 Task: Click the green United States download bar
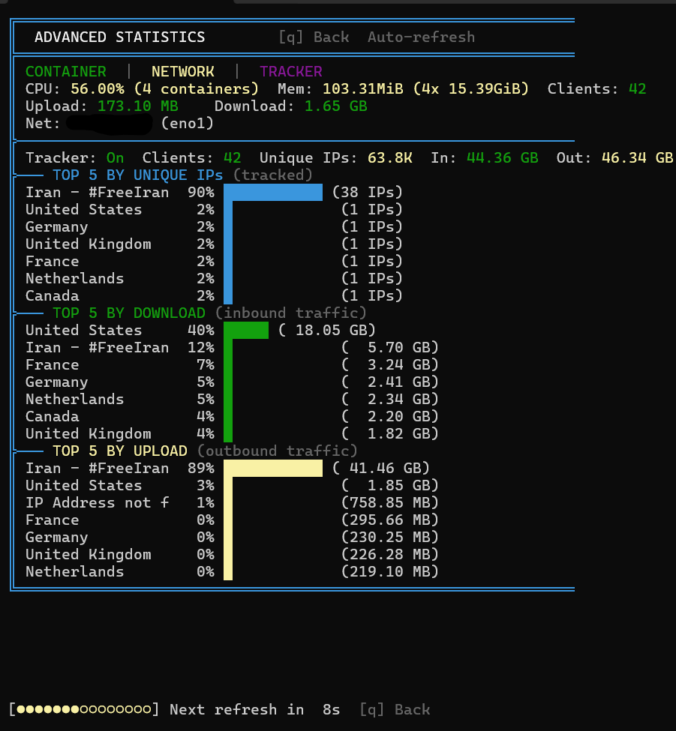(245, 331)
